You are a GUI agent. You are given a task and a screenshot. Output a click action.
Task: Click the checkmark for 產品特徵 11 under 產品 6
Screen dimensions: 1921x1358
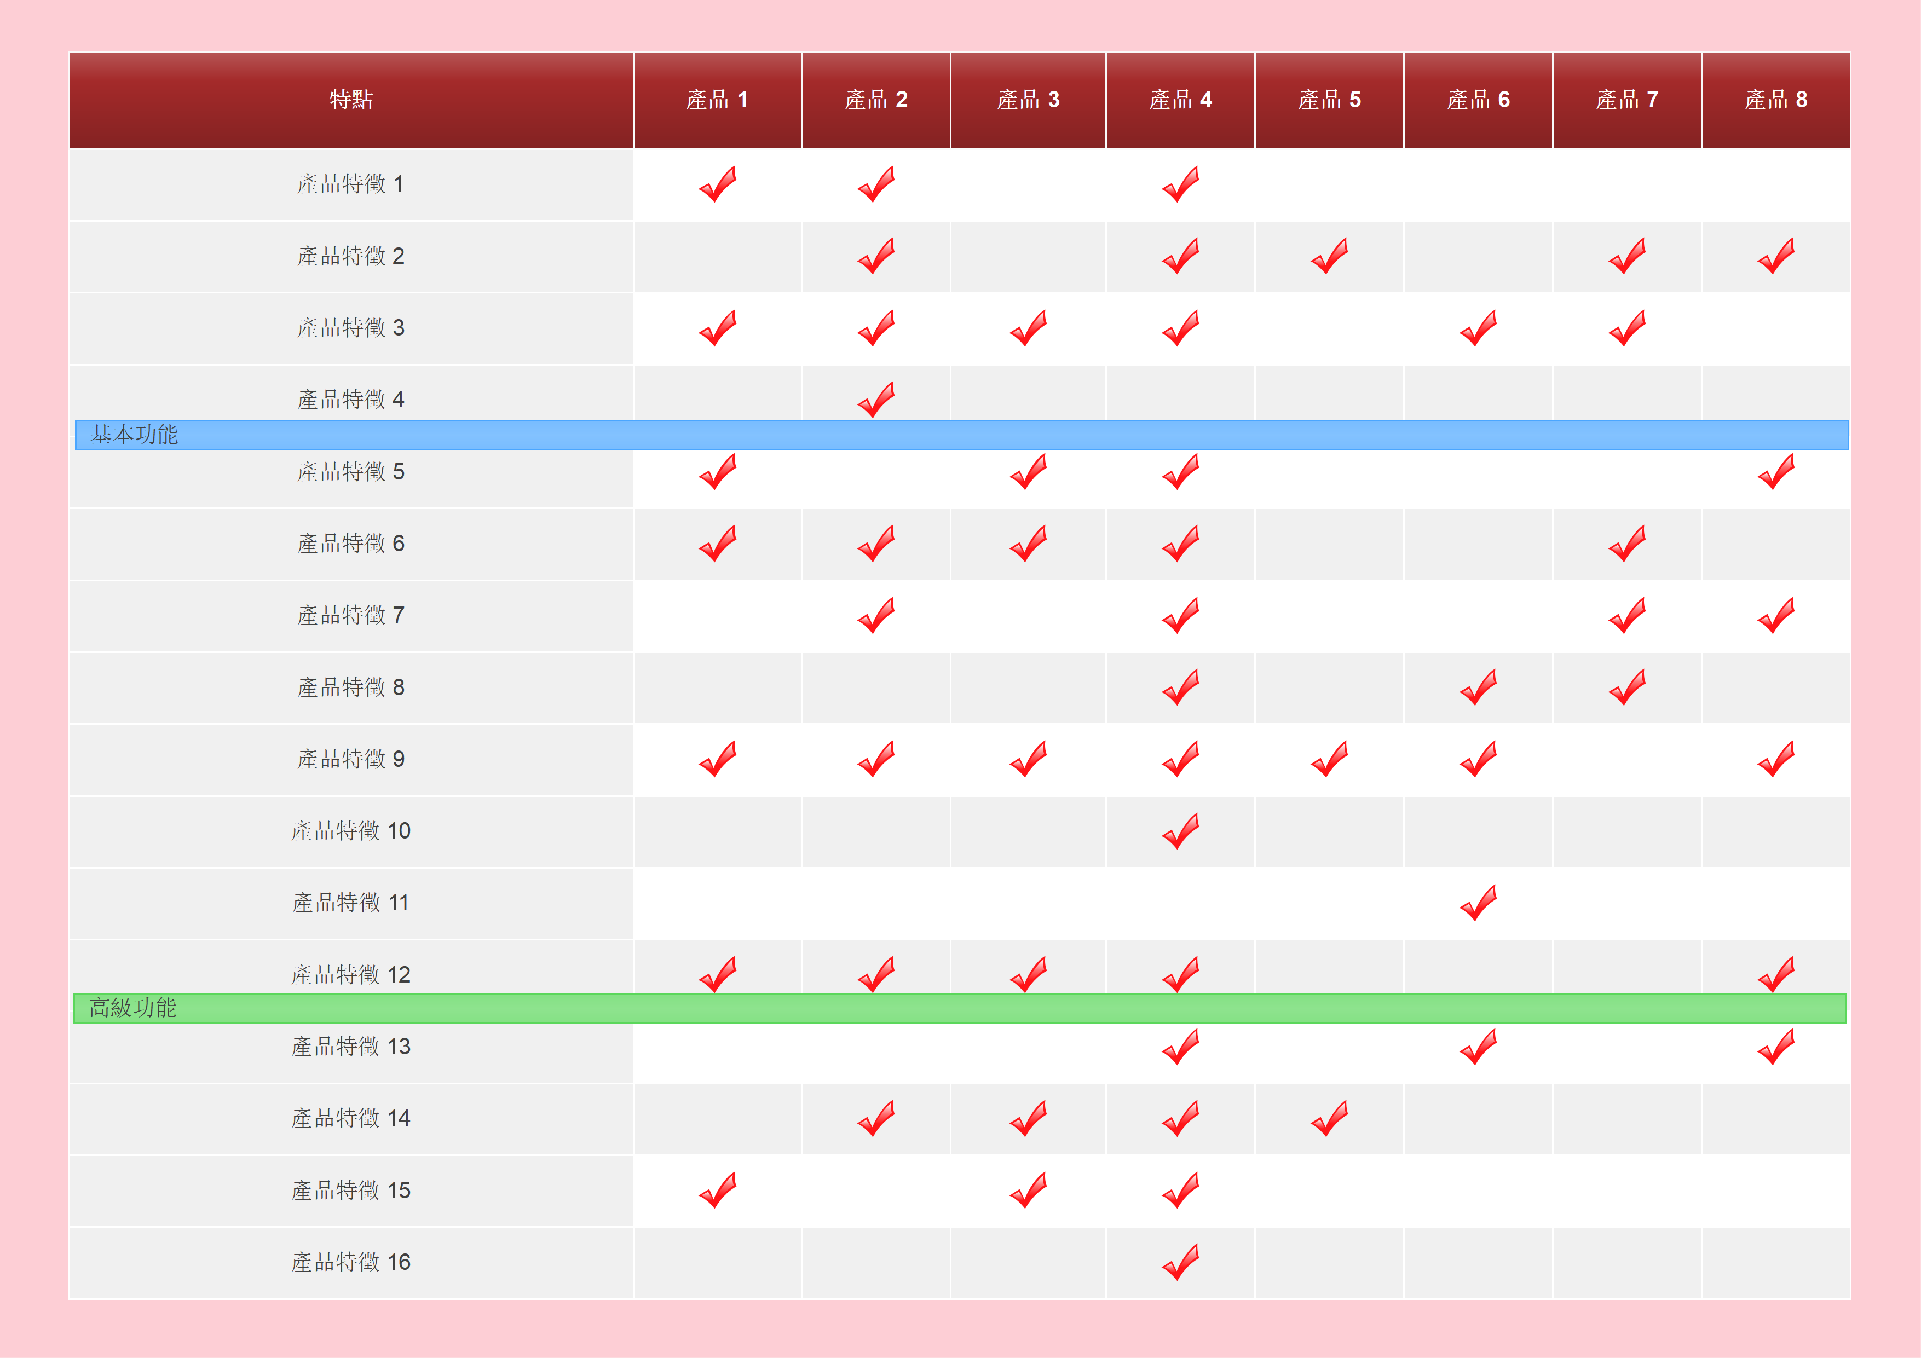1478,903
